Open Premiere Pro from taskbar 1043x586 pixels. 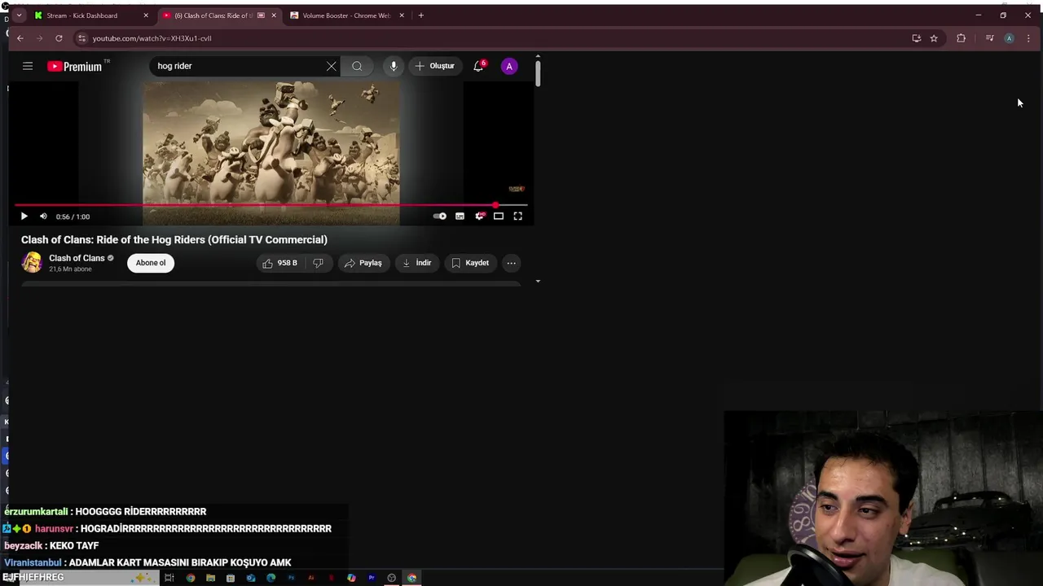(372, 578)
